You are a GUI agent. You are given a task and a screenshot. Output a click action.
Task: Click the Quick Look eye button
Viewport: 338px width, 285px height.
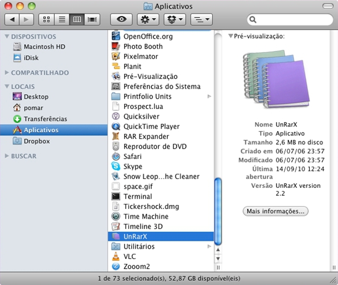121,19
